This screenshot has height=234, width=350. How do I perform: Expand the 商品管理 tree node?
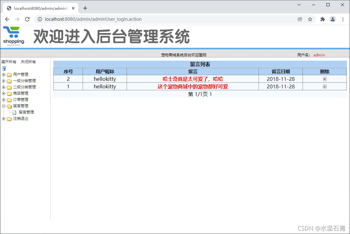tap(3, 93)
